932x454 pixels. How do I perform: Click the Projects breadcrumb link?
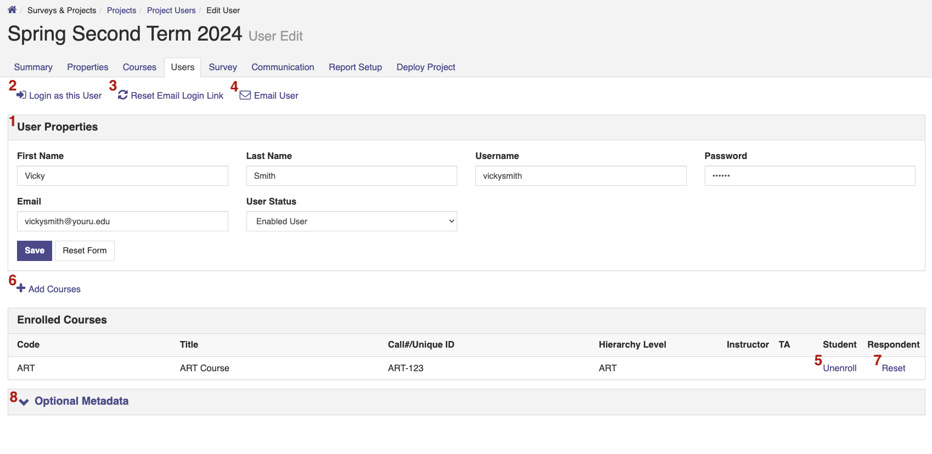click(x=121, y=10)
